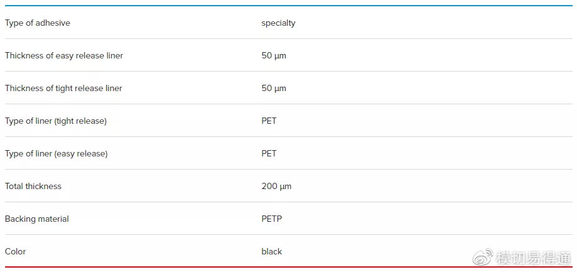This screenshot has width=577, height=272.
Task: Click the Chinese watermark text beside Weibo logo
Action: 533,258
